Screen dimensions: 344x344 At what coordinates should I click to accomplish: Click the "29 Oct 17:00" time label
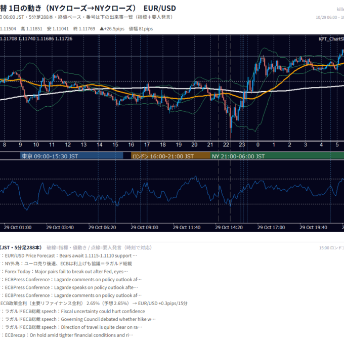(x=271, y=228)
